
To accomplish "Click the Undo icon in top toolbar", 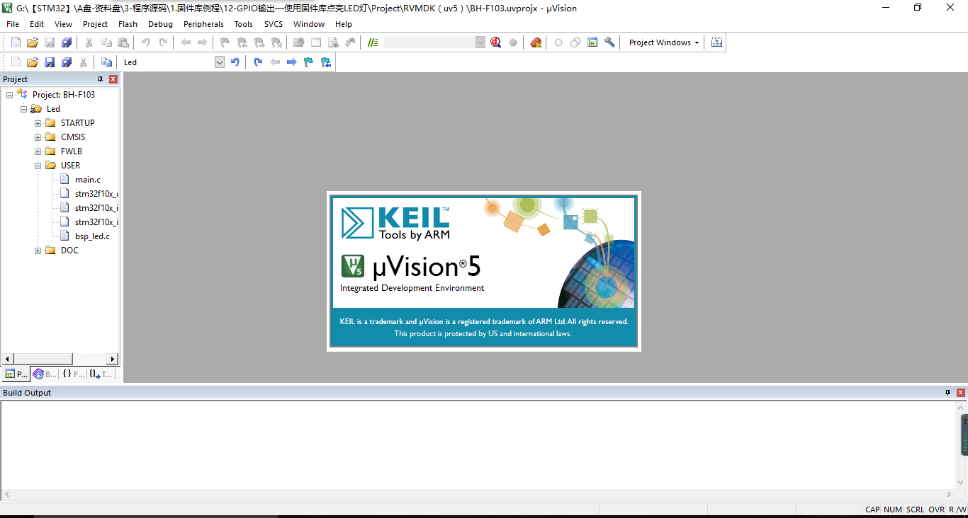I will 146,42.
